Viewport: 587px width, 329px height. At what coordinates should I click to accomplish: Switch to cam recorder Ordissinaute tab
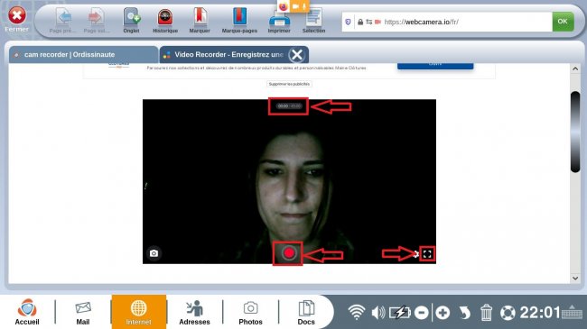(x=83, y=55)
